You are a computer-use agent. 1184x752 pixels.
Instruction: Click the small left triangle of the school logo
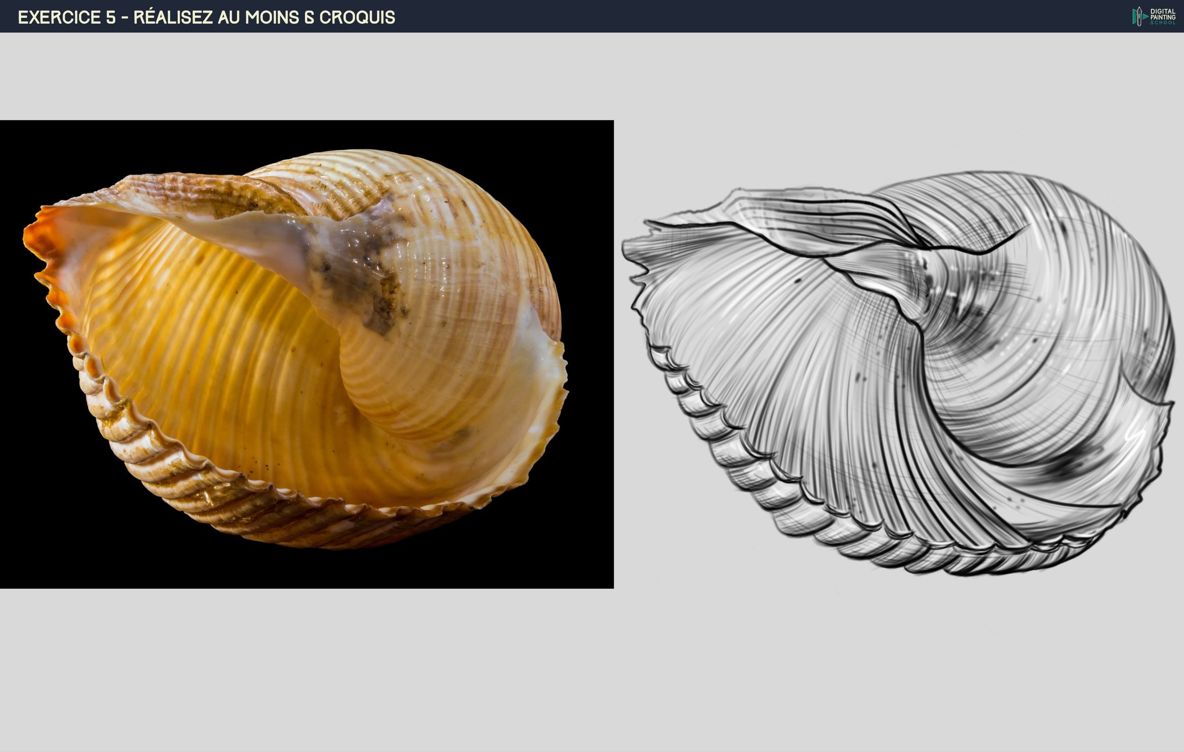pos(1134,17)
